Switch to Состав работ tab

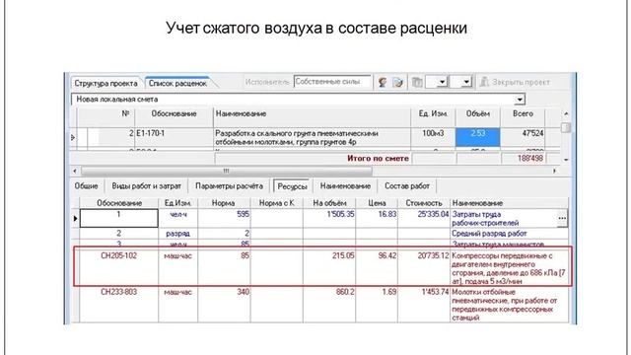coord(407,186)
